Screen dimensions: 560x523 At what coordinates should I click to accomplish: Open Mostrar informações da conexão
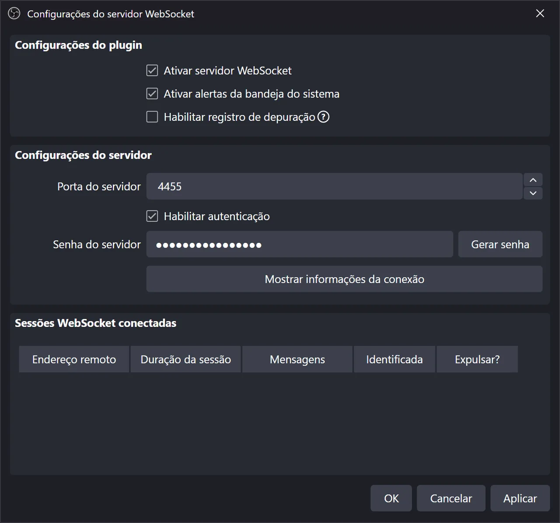[344, 279]
